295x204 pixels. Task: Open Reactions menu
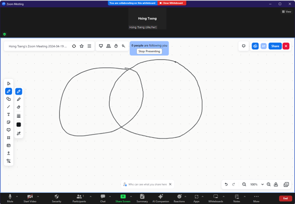(x=179, y=198)
